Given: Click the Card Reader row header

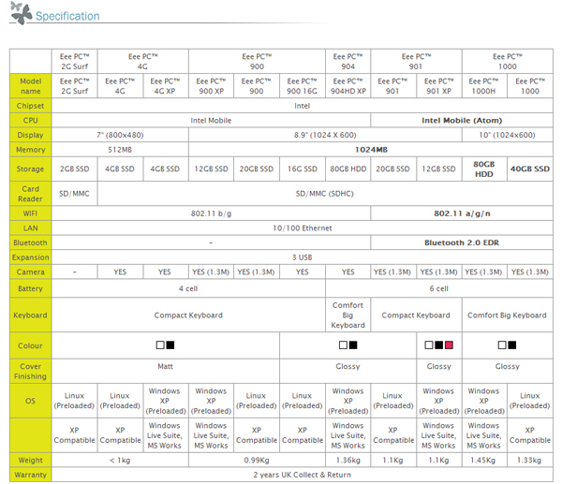Looking at the screenshot, I should click(x=31, y=194).
